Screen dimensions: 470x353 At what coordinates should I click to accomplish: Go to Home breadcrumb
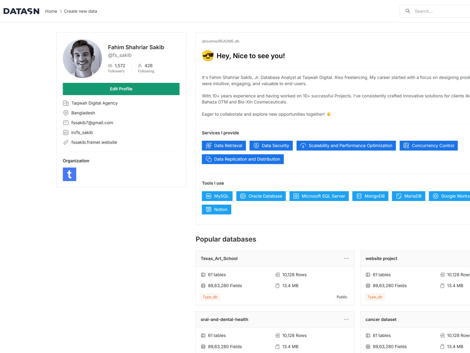pos(51,11)
